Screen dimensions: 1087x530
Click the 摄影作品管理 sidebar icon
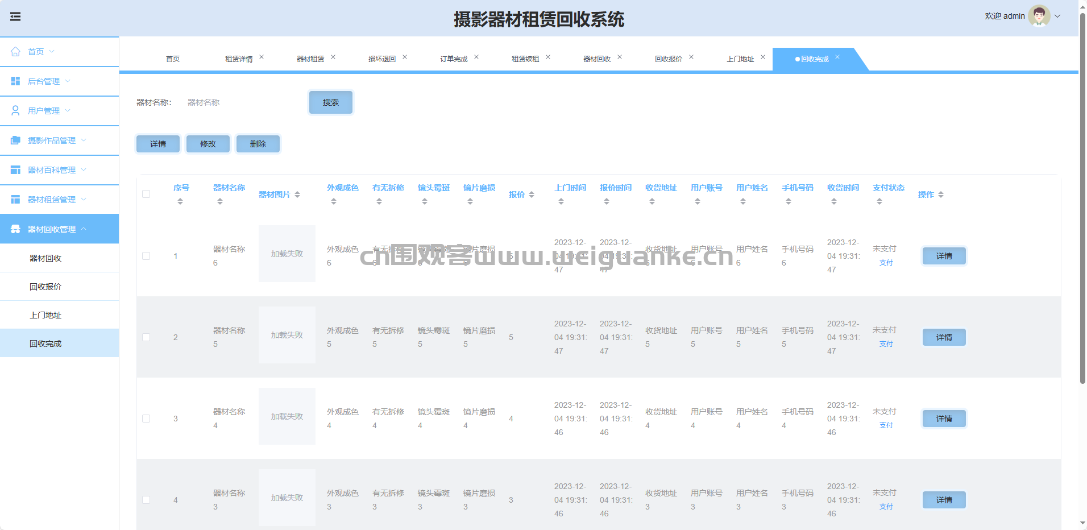point(15,140)
